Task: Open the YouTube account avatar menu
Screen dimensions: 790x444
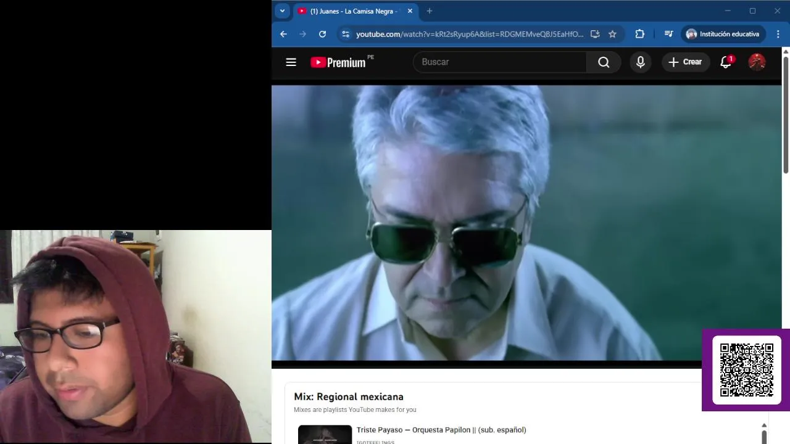Action: pos(757,62)
